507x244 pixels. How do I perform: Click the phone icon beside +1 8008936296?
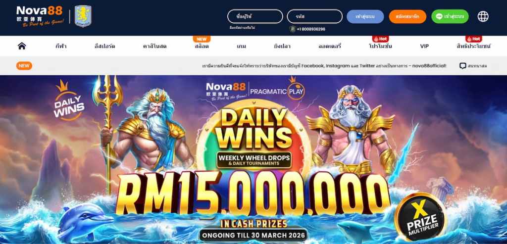click(293, 29)
